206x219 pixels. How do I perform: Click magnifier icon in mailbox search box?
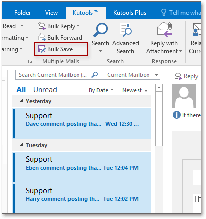(95, 75)
